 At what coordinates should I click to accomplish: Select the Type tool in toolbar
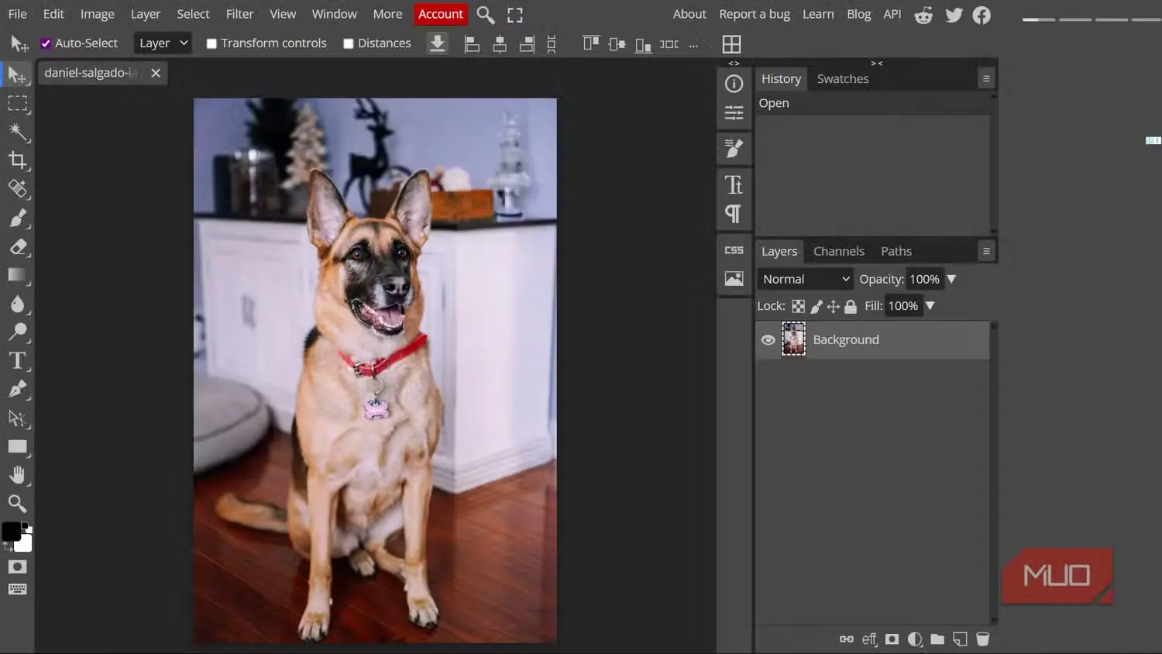[17, 361]
